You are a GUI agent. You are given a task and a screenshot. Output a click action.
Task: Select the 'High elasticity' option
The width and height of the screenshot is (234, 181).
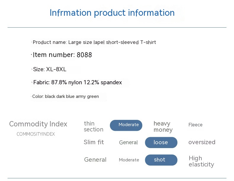tap(201, 161)
